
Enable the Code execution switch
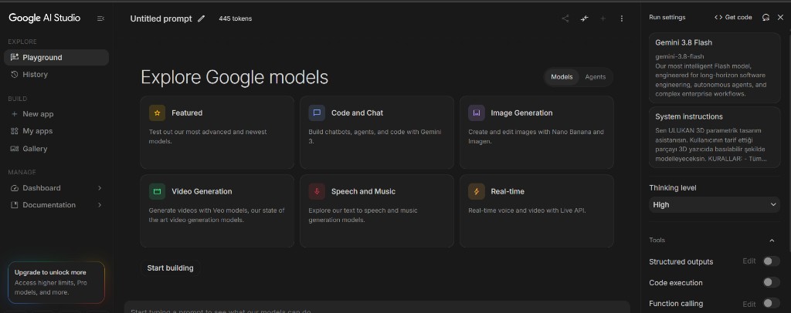[x=771, y=282]
